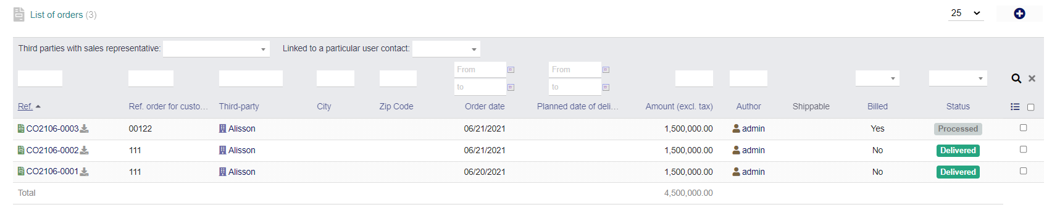Screen dimensions: 1052x223
Task: Download PDF for order CO2106-0003
Action: 85,128
